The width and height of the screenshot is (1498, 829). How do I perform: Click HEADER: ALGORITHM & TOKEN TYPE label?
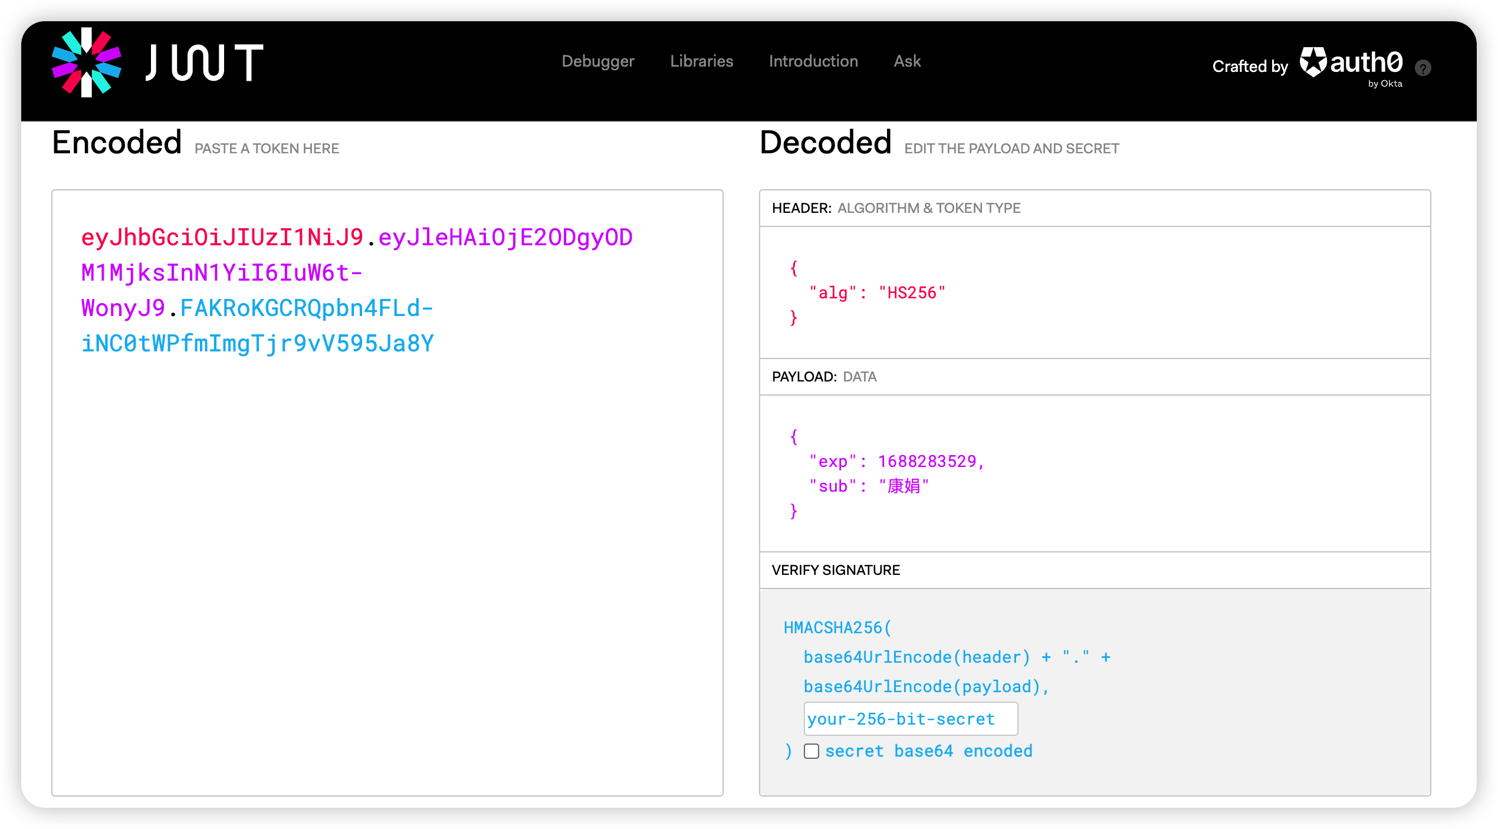click(x=896, y=208)
